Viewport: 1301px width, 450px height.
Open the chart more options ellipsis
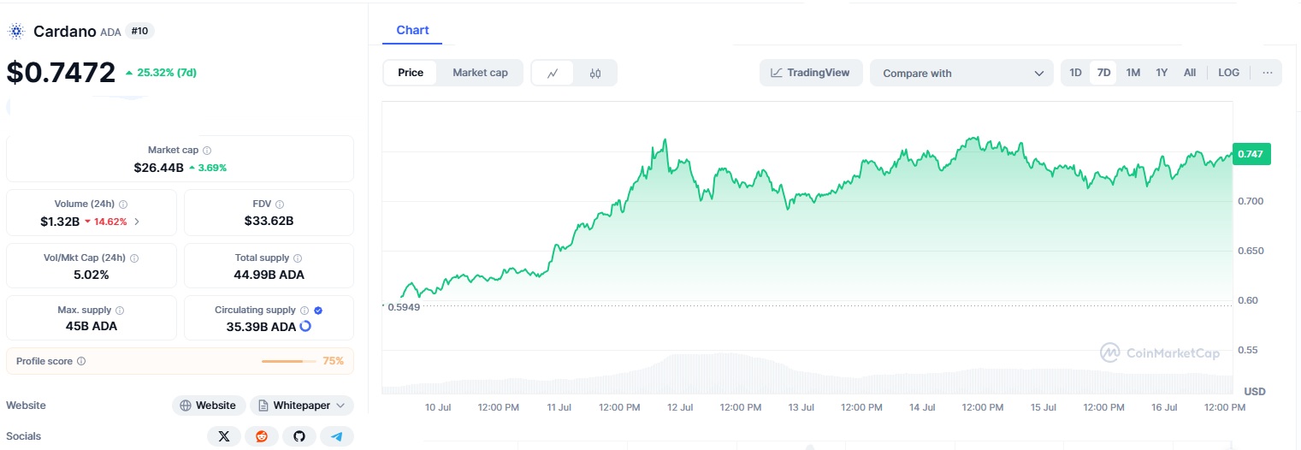(1267, 73)
